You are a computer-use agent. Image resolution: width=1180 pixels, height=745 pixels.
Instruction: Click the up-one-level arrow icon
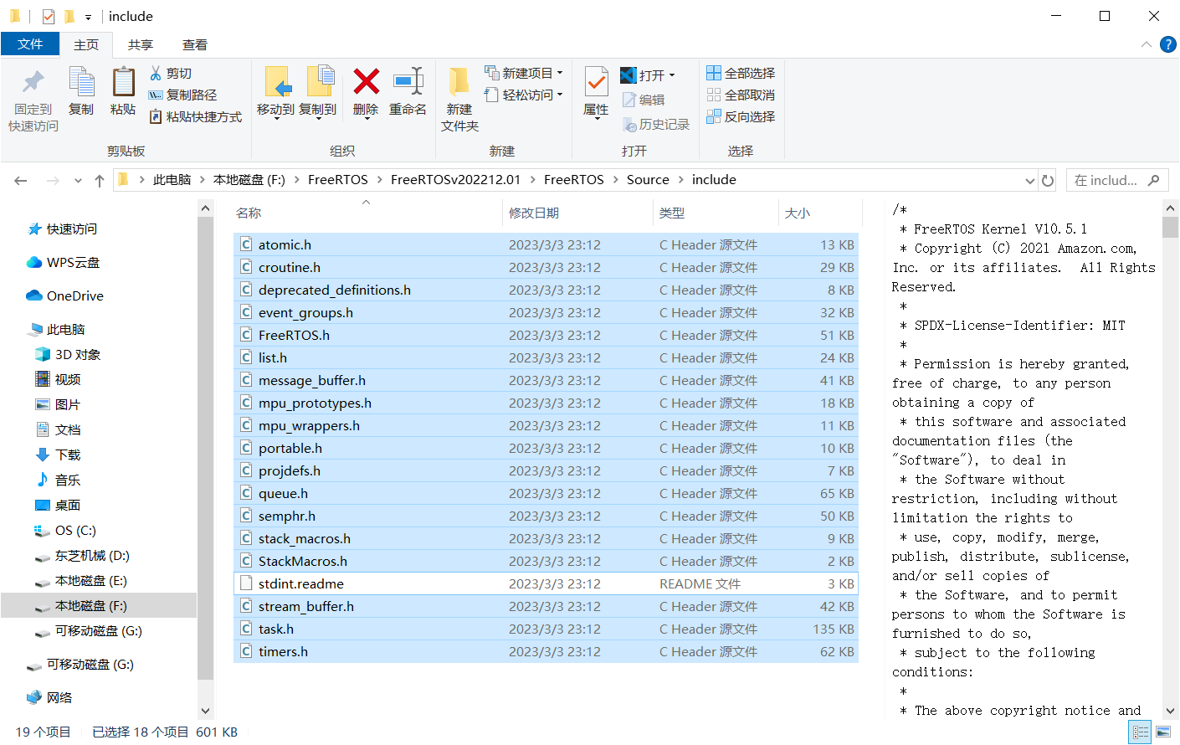[x=100, y=180]
